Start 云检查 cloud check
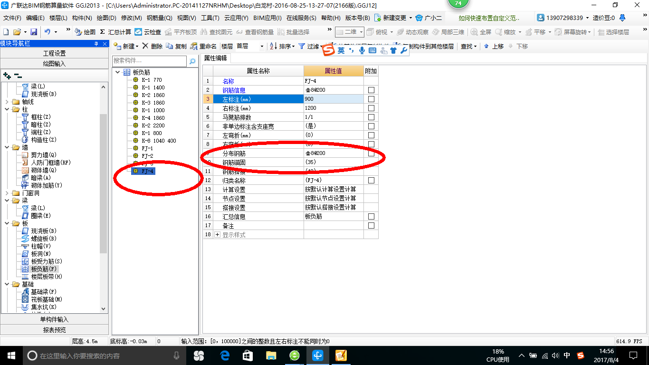Viewport: 649px width, 365px height. click(x=148, y=32)
